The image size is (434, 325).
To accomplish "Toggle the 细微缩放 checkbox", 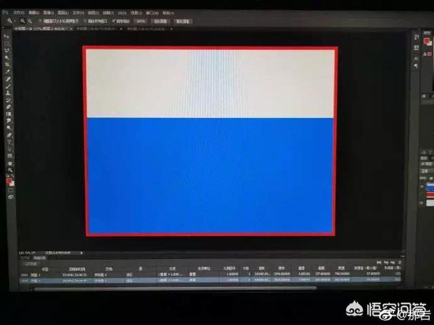I will [x=112, y=21].
